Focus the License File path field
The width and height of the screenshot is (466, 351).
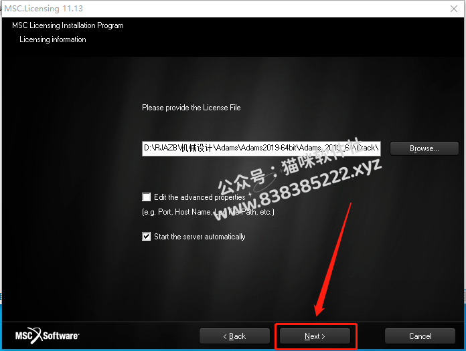(261, 148)
